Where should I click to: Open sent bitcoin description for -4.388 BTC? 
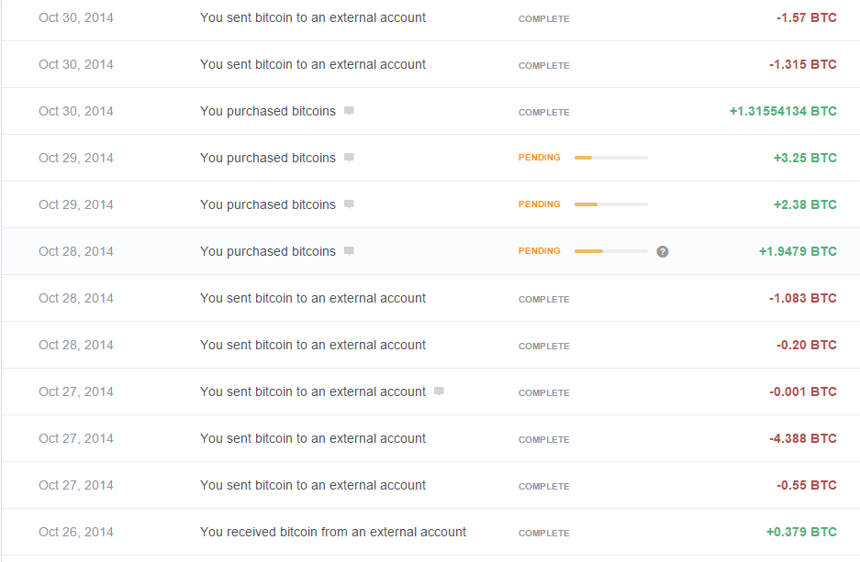tap(313, 438)
